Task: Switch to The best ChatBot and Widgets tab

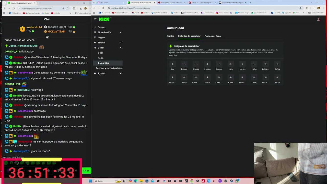Action: pos(232,3)
